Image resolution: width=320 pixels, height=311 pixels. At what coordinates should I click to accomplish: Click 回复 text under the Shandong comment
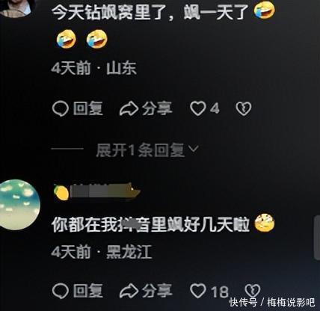[x=87, y=108]
